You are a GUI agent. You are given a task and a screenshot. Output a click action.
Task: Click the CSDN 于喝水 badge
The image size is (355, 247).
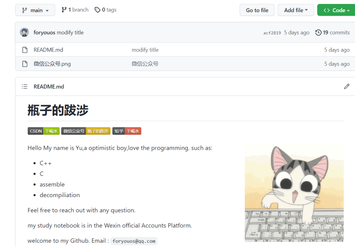[x=43, y=131]
